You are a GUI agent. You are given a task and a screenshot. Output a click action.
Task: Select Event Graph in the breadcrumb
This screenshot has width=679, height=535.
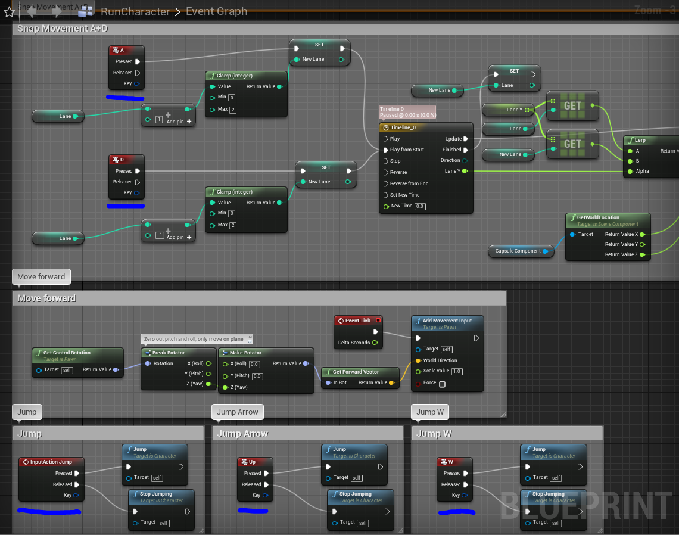[x=216, y=11]
